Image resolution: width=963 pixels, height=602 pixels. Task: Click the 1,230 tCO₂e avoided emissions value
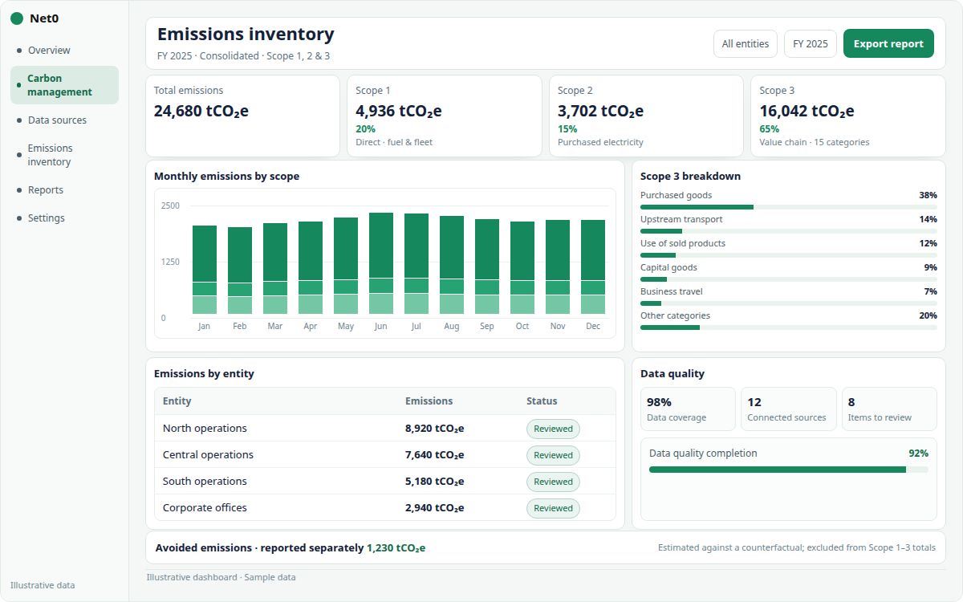(x=396, y=548)
